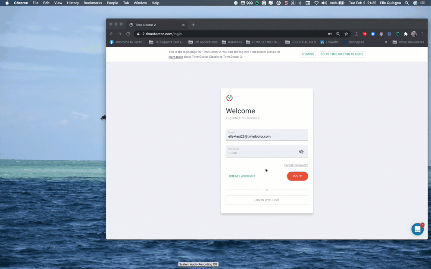Image resolution: width=431 pixels, height=269 pixels.
Task: Open Chrome Extensions puzzle icon
Action: coord(406,34)
